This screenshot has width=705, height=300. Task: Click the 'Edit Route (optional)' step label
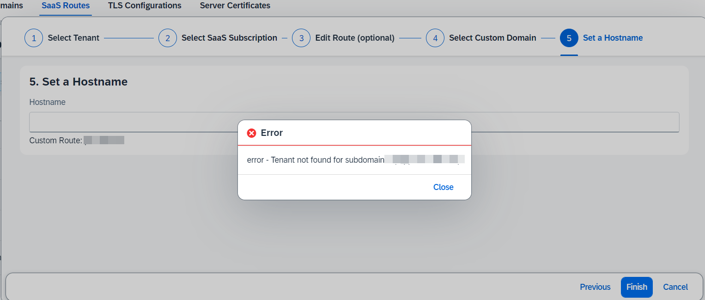(x=355, y=38)
